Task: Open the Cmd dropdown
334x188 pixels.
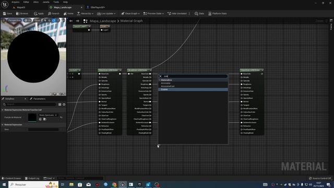Action: click(x=49, y=178)
